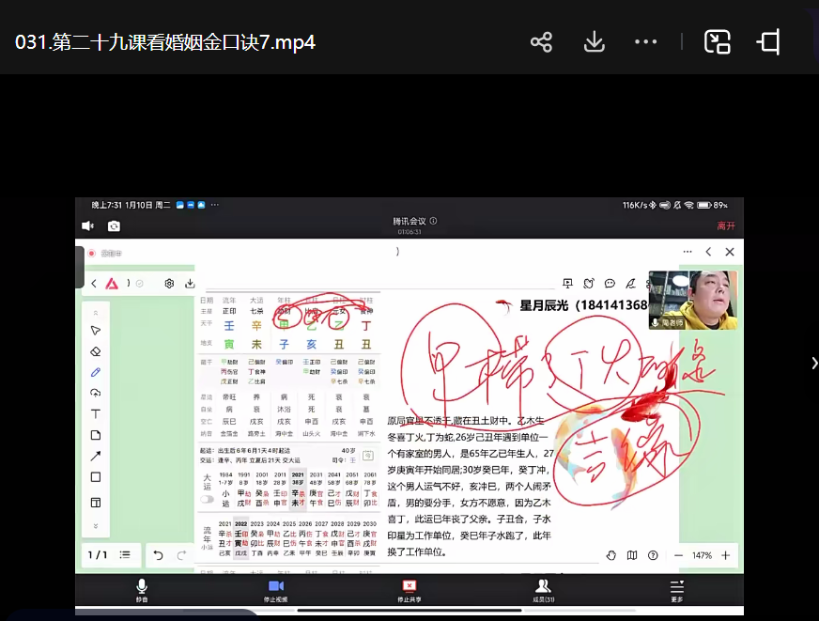Pick the arrow shape tool
Image resolution: width=819 pixels, height=621 pixels.
pos(95,456)
